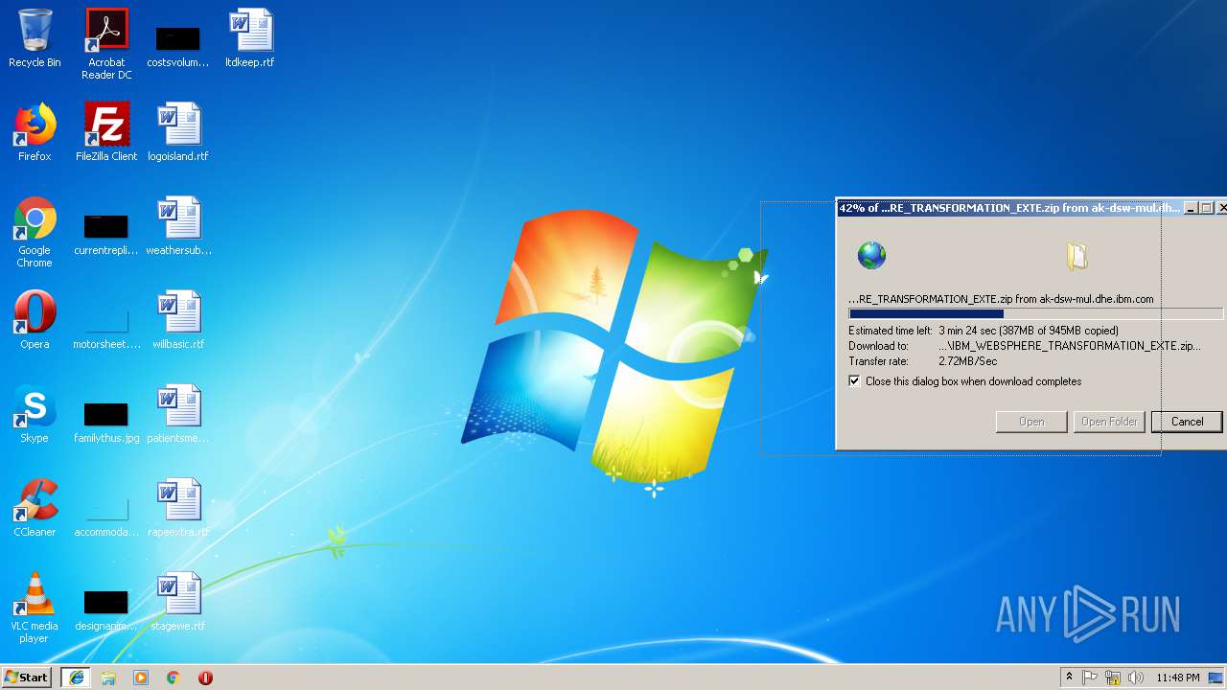Click the folder icon in download dialog
Image resolution: width=1227 pixels, height=690 pixels.
1077,255
